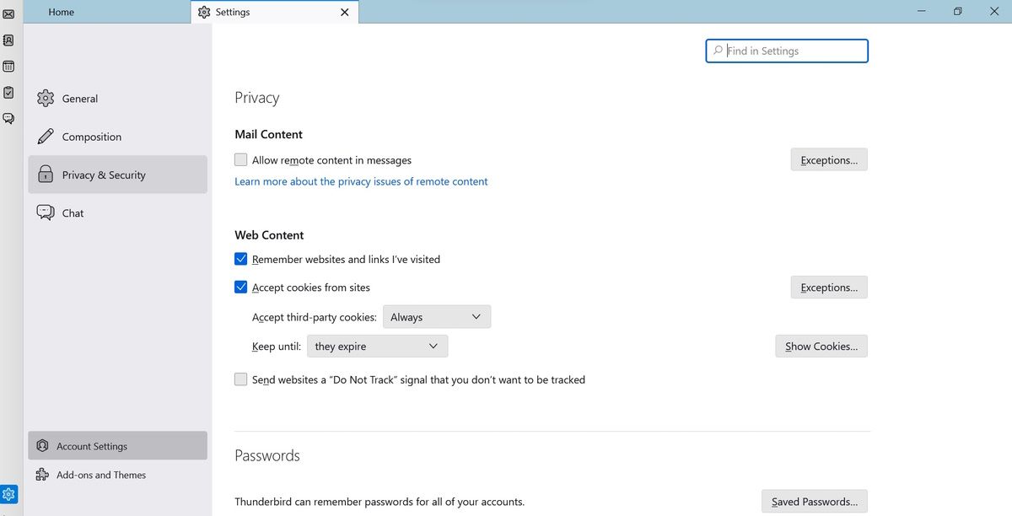Image resolution: width=1012 pixels, height=516 pixels.
Task: Open the Calendar space
Action: click(x=8, y=66)
